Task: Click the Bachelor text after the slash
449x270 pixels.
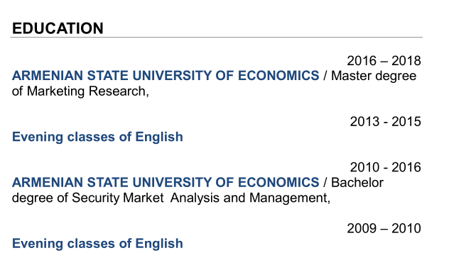Action: (357, 183)
